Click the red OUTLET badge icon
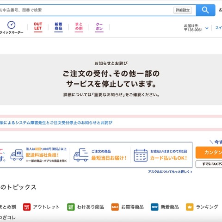 point(27,207)
